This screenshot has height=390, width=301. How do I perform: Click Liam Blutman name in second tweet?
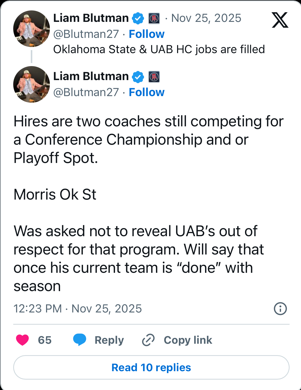click(91, 76)
